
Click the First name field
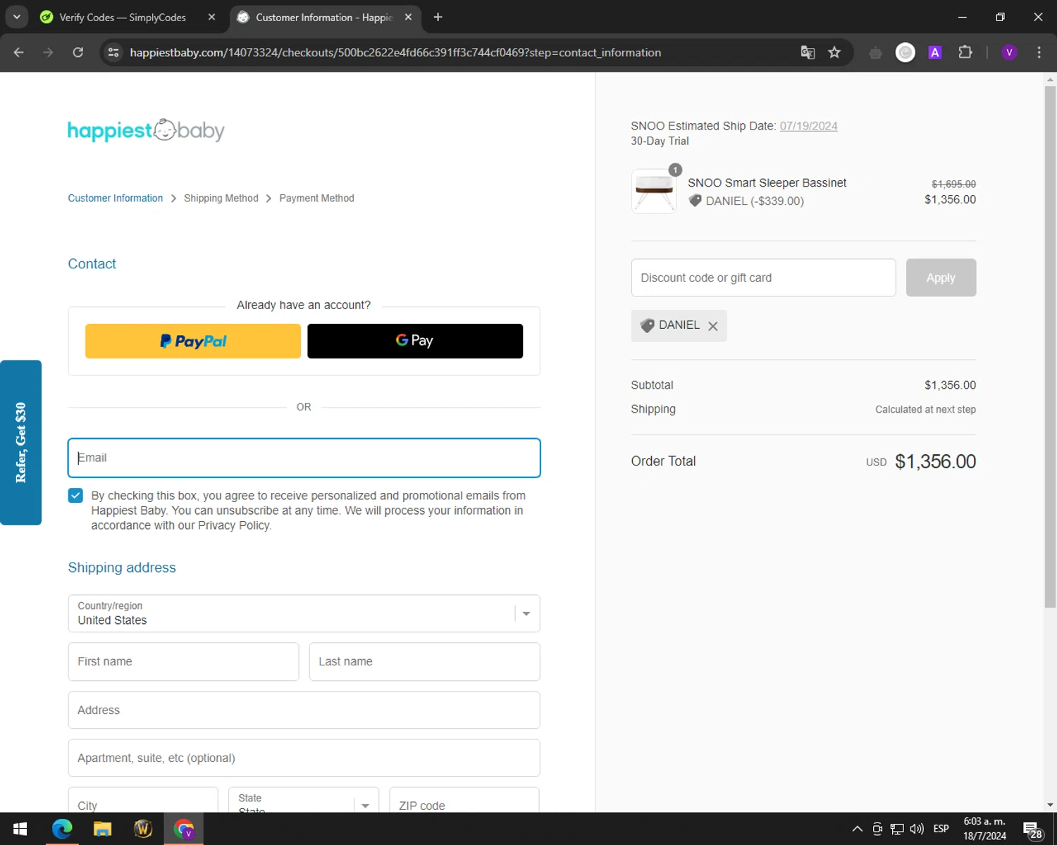coord(183,662)
